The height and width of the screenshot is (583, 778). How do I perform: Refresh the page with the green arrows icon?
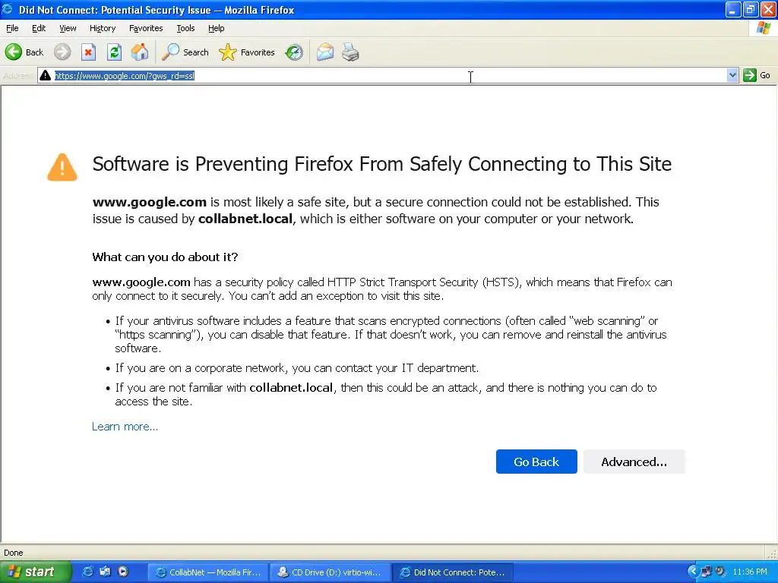pyautogui.click(x=114, y=52)
